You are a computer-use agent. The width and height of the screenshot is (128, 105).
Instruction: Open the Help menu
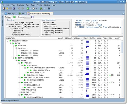click(x=53, y=5)
